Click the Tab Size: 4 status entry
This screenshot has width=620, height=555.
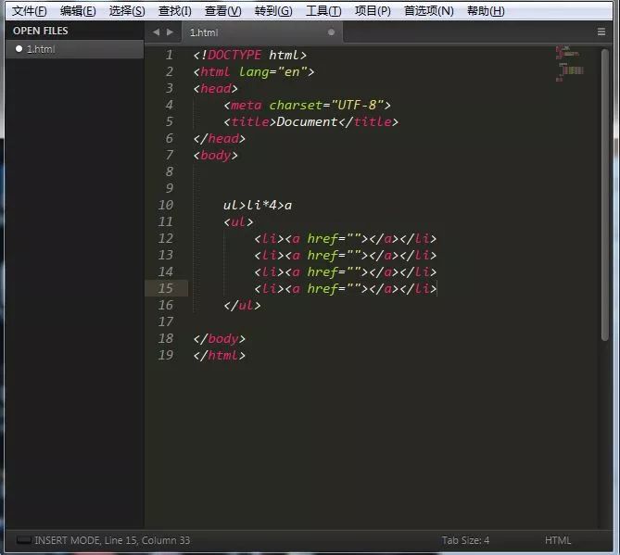pos(465,540)
